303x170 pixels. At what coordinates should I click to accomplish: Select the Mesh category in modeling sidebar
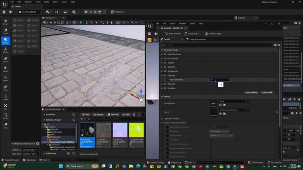pos(6,78)
